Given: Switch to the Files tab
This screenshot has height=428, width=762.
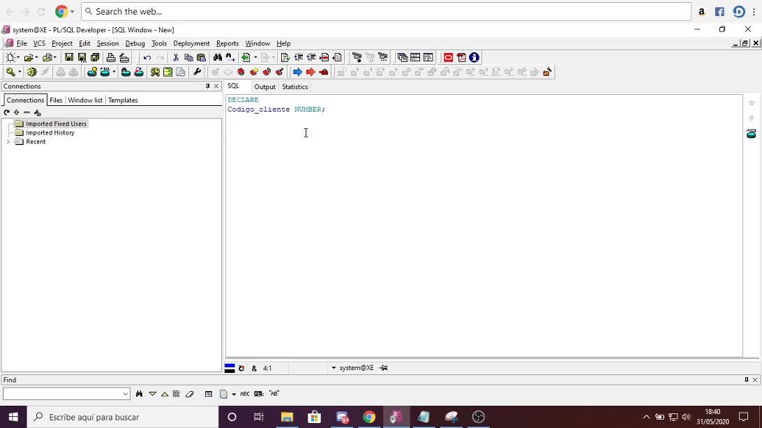Looking at the screenshot, I should pyautogui.click(x=56, y=100).
